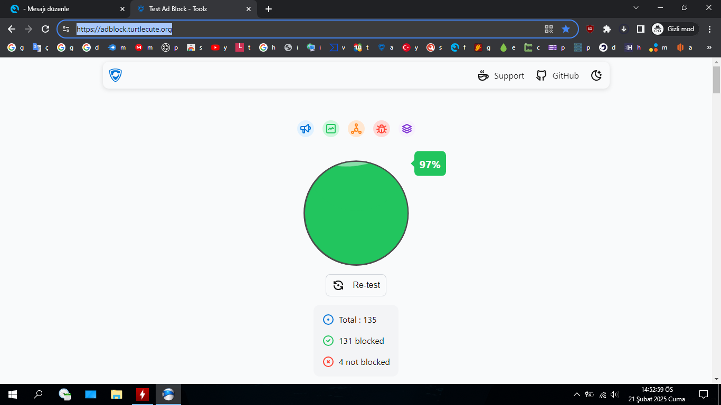Click the blue shield site logo

116,75
